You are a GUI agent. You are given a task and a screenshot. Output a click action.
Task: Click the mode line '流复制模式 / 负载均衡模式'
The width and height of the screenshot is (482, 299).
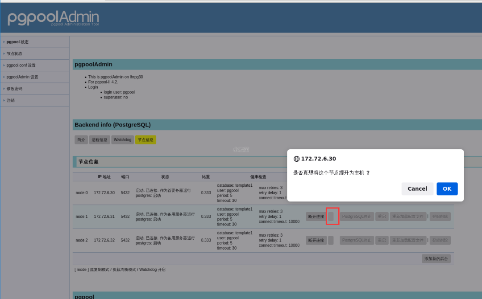point(113,270)
